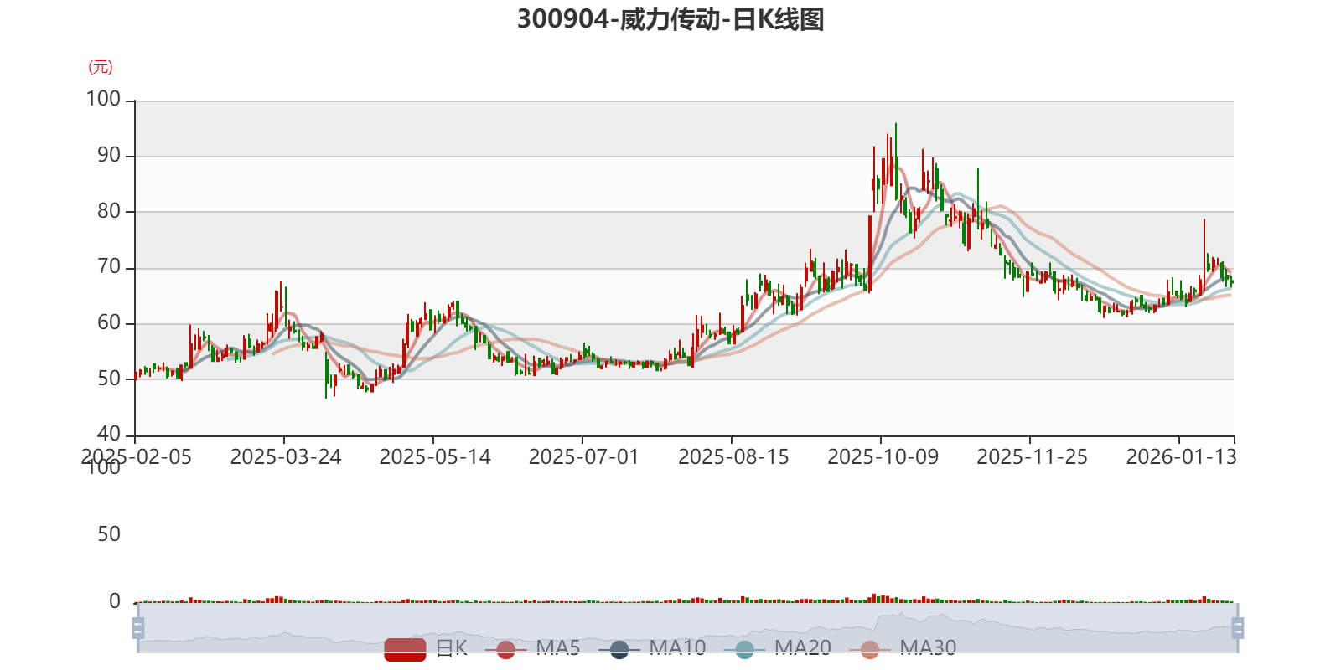Click the 80 price axis label

109,211
